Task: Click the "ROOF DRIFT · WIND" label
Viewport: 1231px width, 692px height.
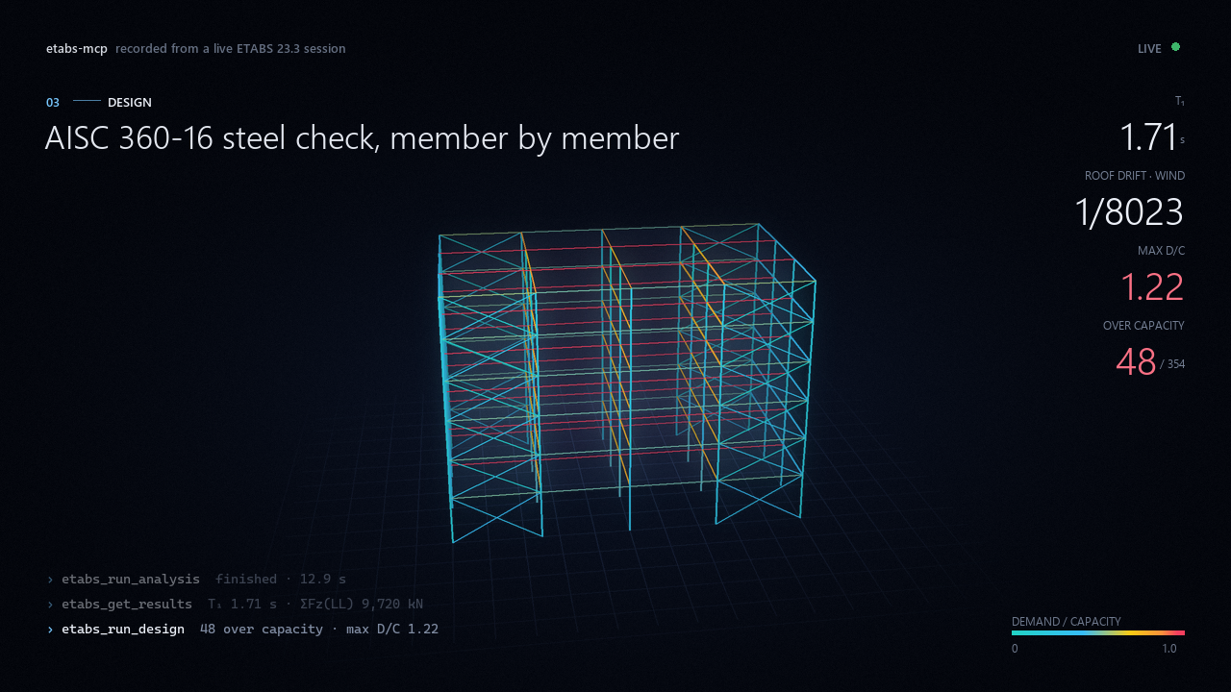Action: 1135,176
